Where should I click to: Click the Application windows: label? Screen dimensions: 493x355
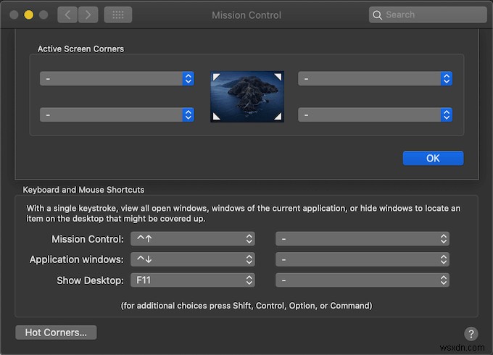click(x=77, y=259)
